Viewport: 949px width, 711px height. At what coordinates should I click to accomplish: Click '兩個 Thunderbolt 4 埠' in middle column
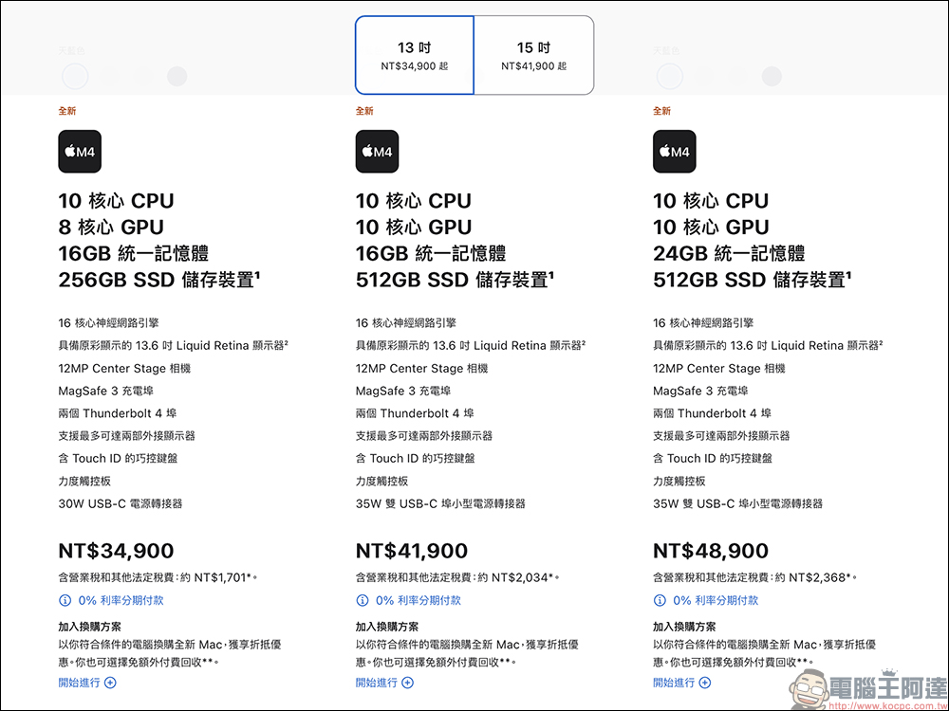[x=415, y=413]
